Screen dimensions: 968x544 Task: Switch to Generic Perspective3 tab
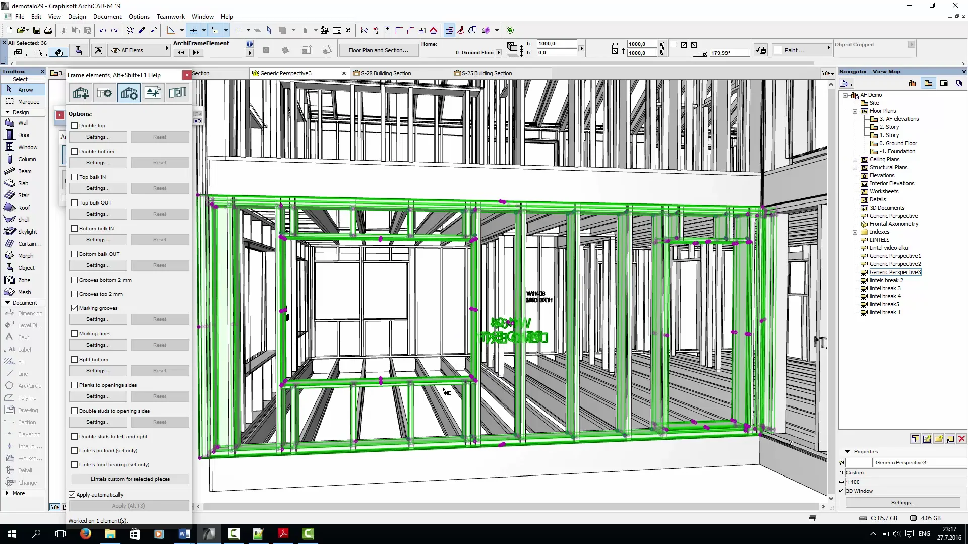point(298,73)
